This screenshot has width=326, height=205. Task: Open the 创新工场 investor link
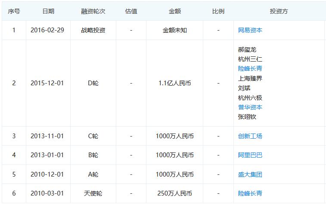[250, 136]
